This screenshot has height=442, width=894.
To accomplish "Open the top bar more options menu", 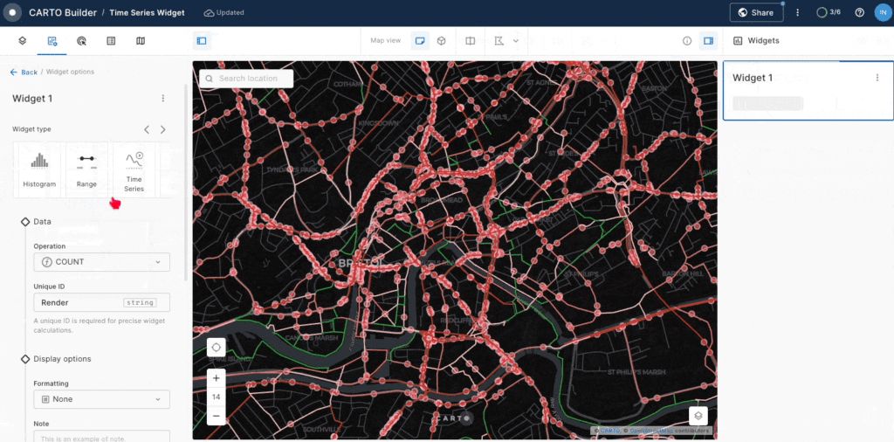I will [x=798, y=12].
